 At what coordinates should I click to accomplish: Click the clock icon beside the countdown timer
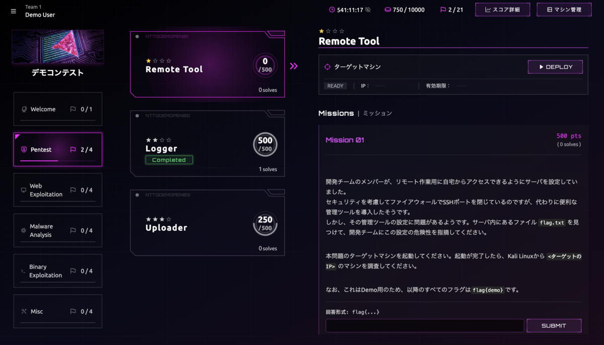pos(333,9)
